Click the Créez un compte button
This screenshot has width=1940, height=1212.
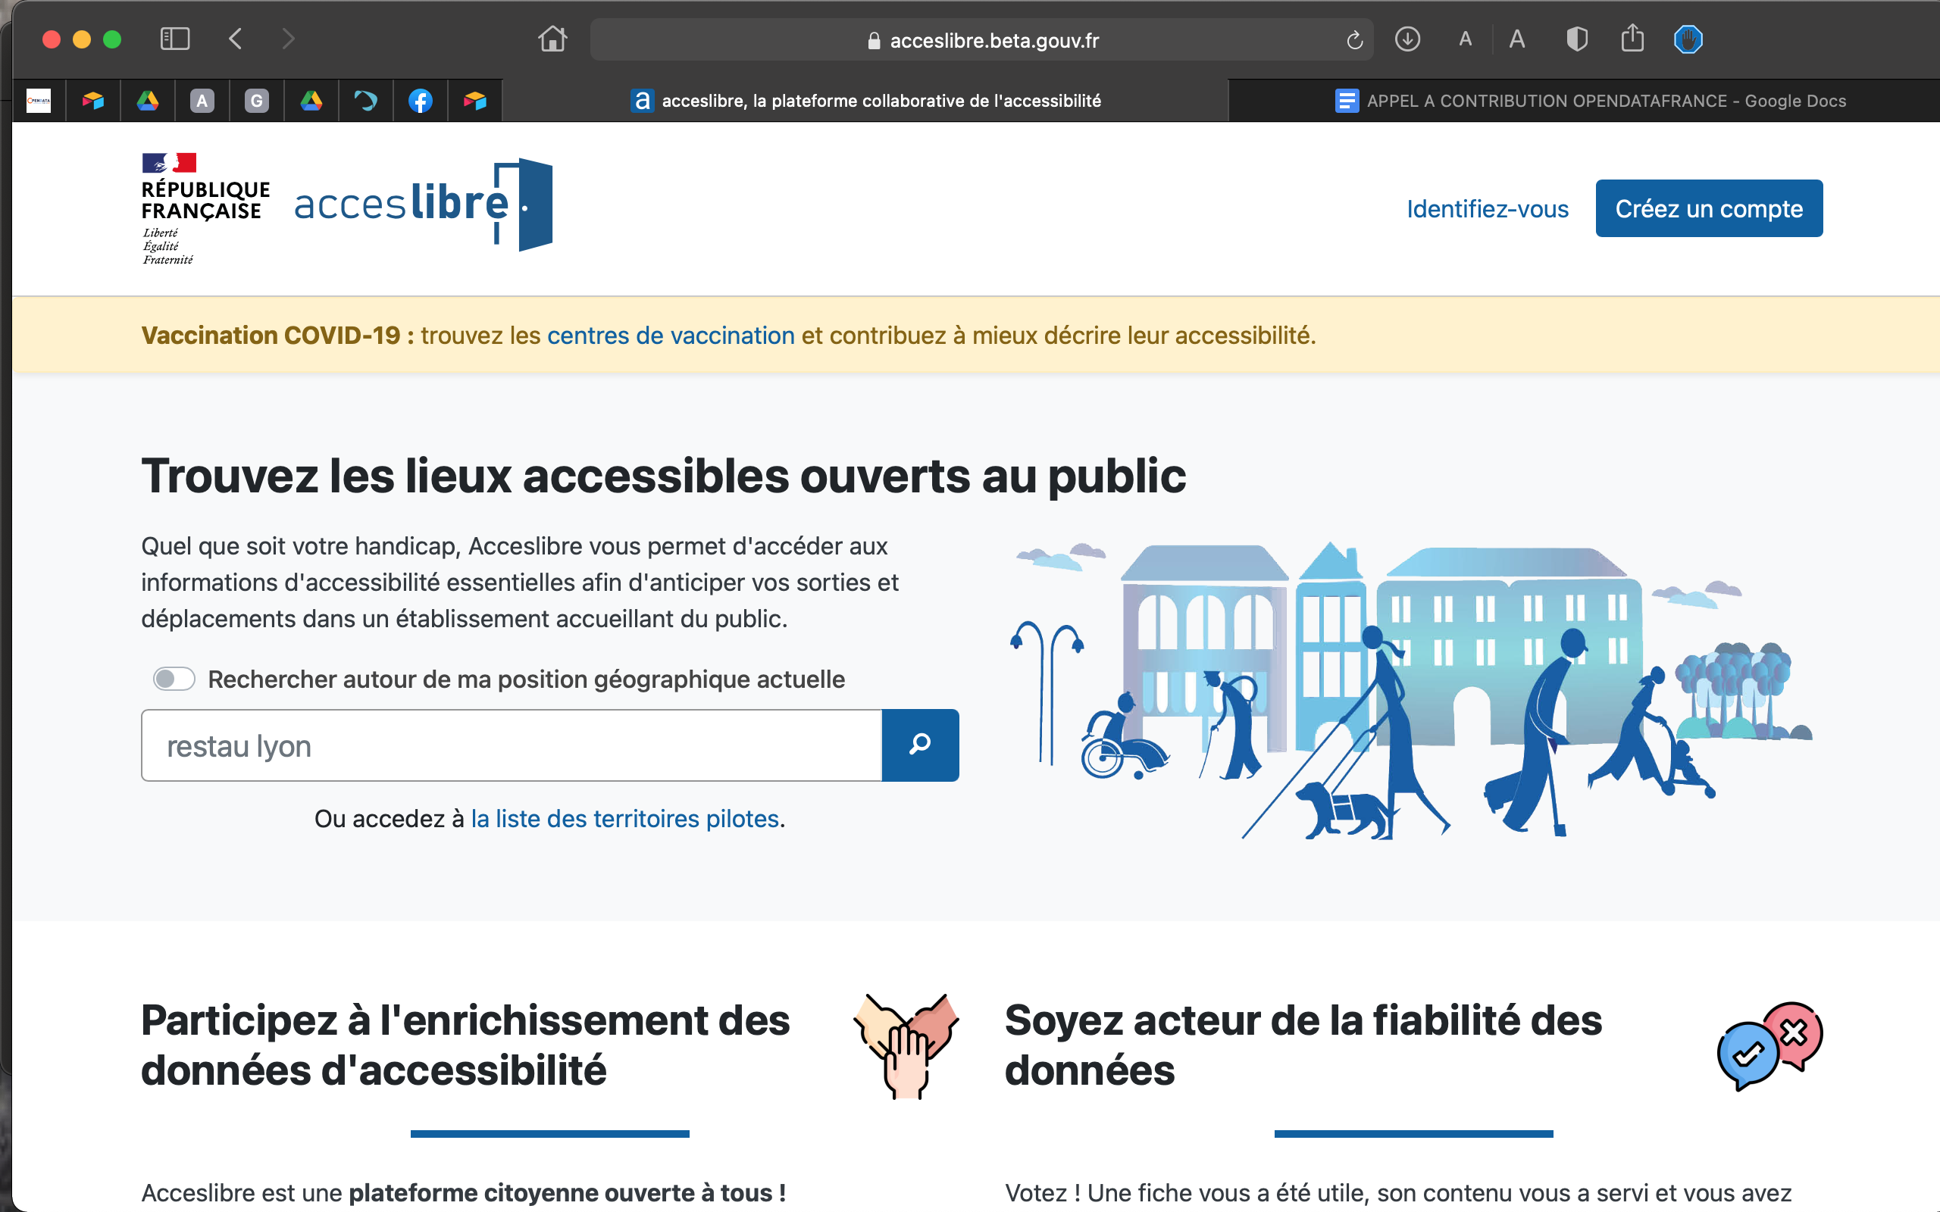click(x=1708, y=208)
